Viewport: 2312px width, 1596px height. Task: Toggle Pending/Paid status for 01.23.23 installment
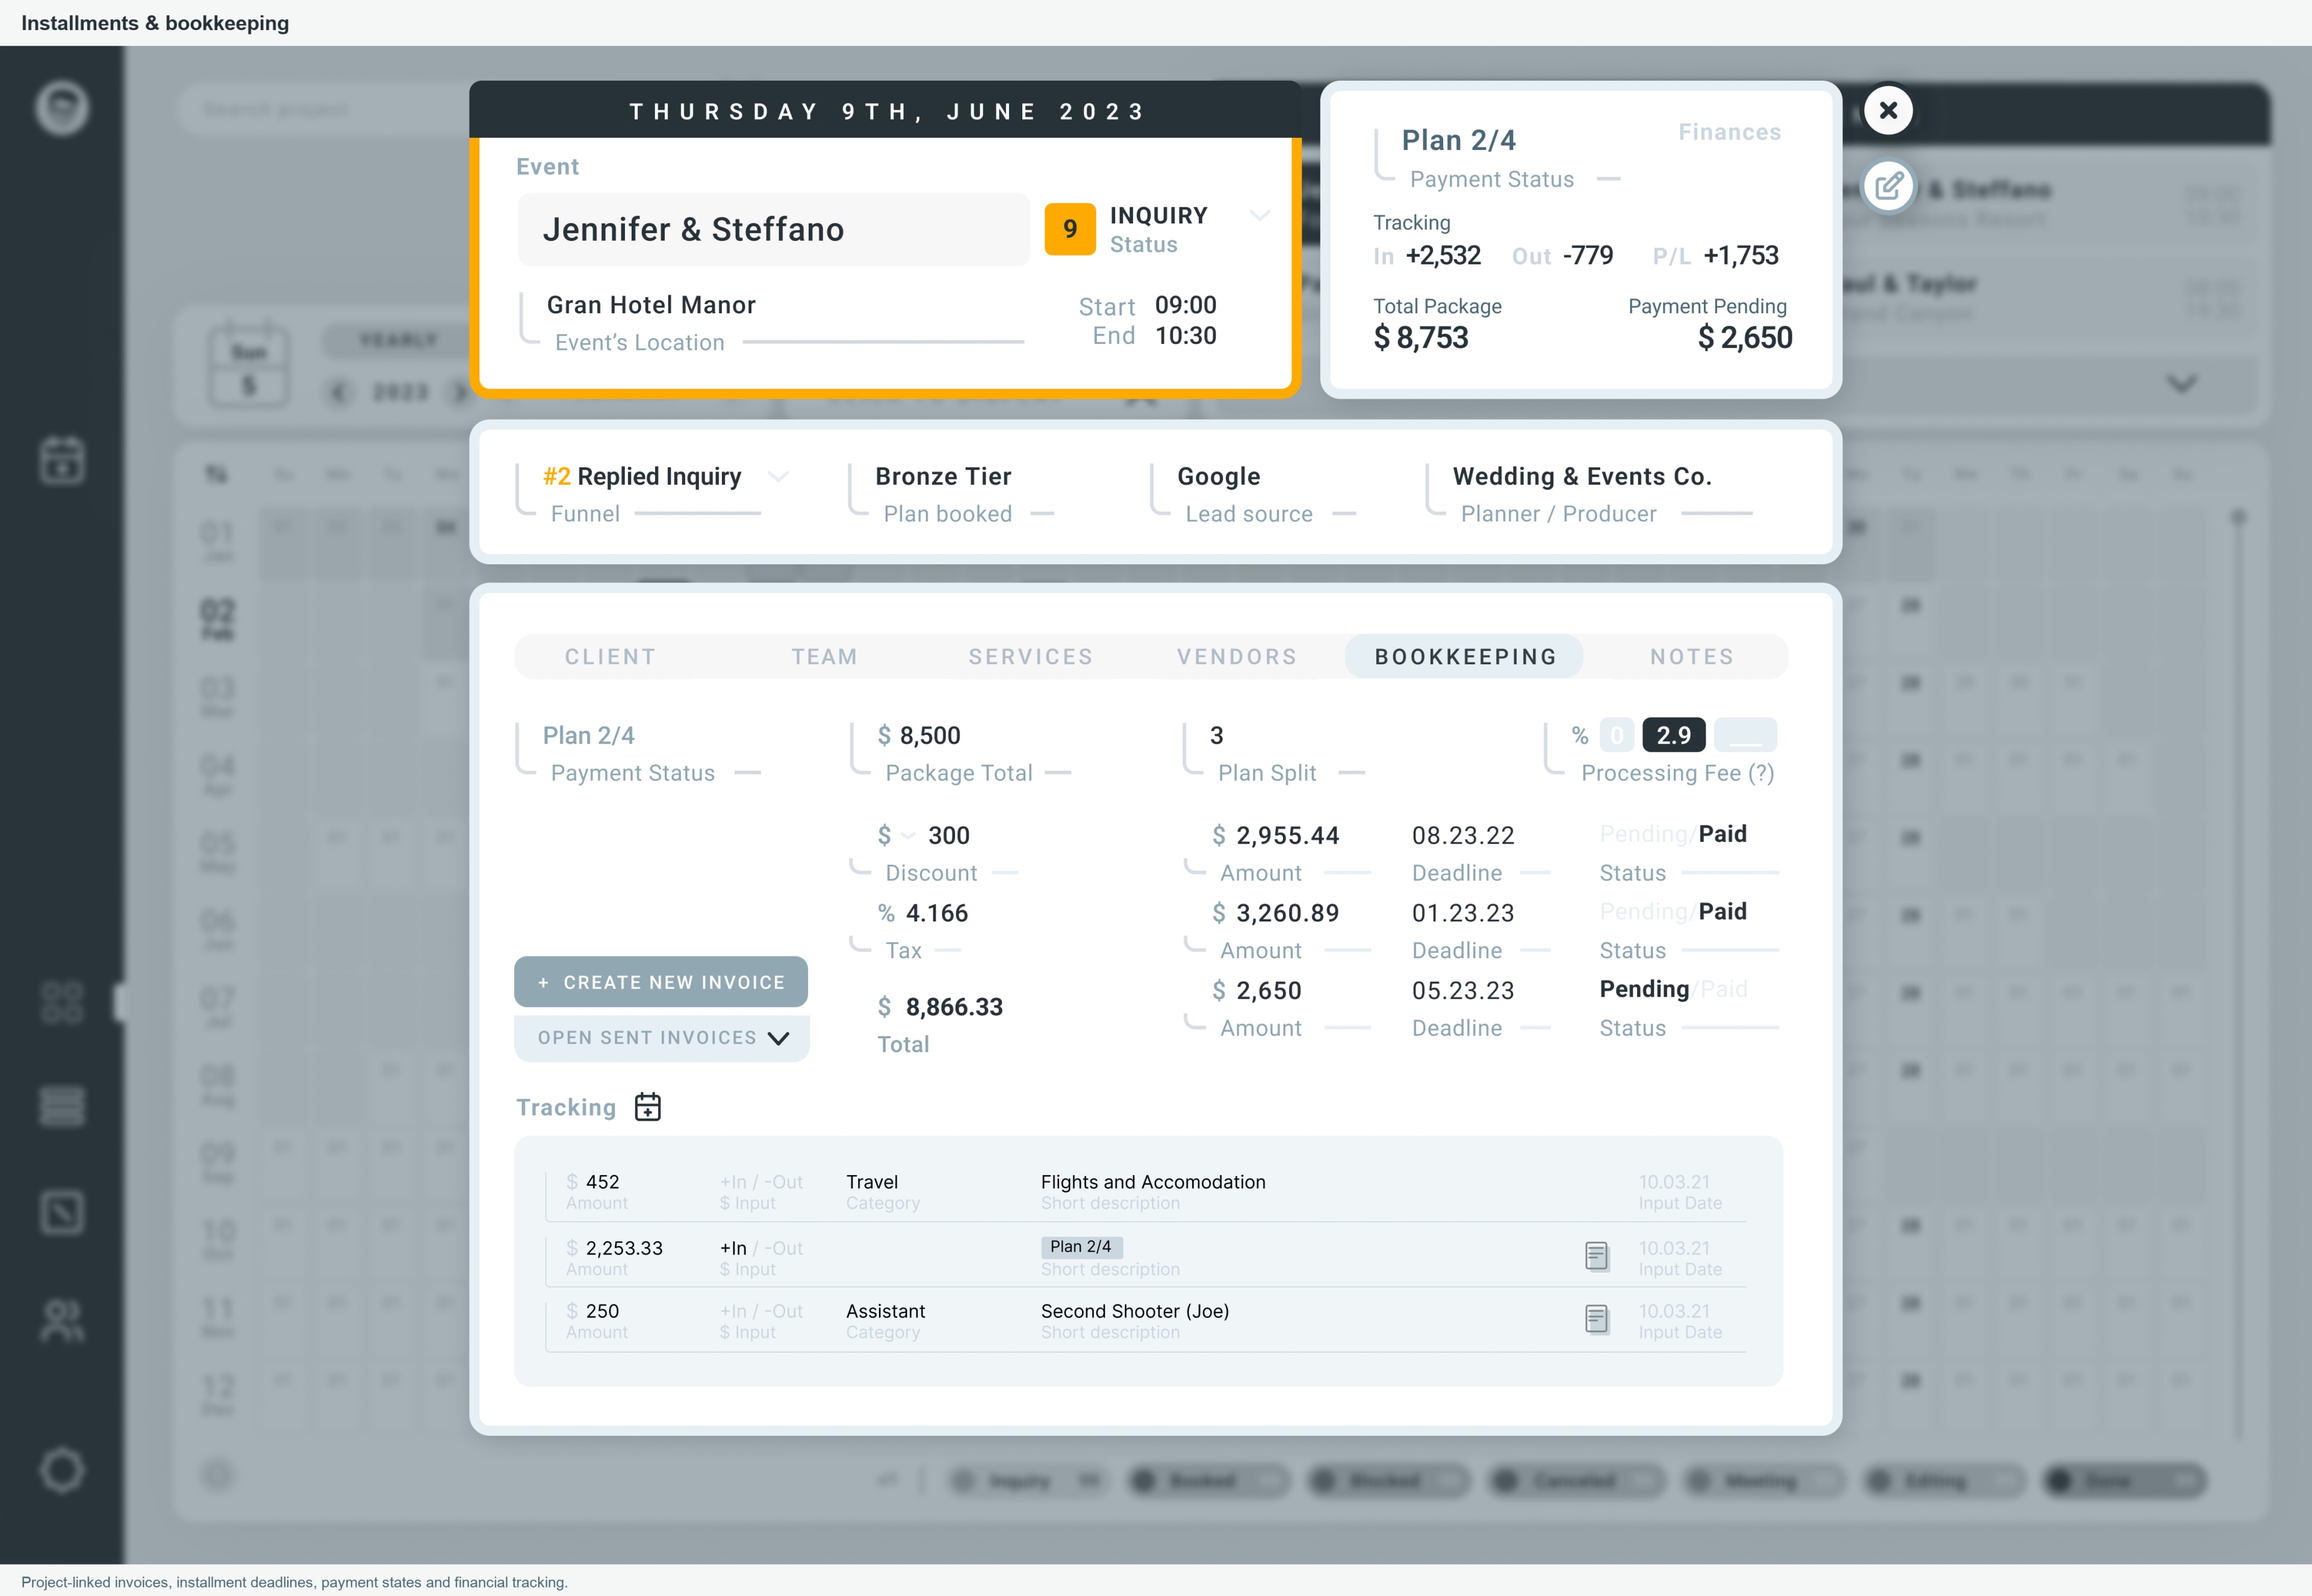coord(1673,911)
